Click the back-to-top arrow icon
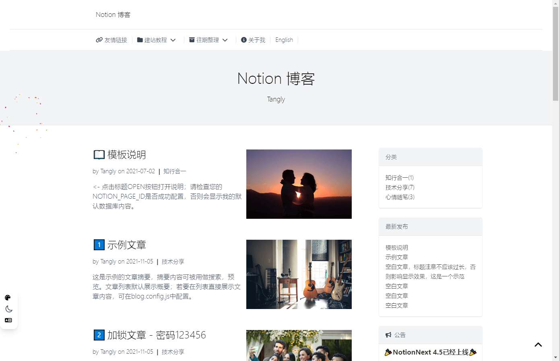The image size is (559, 361). pyautogui.click(x=538, y=344)
